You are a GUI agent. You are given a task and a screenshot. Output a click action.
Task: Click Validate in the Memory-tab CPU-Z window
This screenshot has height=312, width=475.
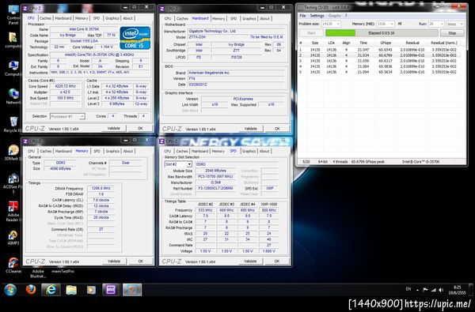(114, 261)
